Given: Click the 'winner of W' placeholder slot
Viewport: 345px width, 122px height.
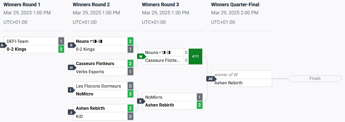Looking at the screenshot, I should coord(242,75).
